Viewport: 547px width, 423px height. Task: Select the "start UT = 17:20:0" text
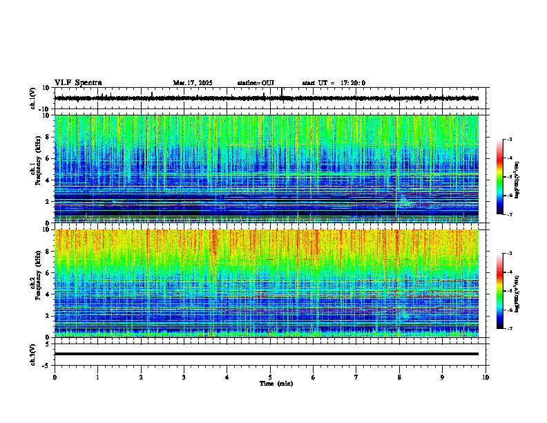coord(334,83)
